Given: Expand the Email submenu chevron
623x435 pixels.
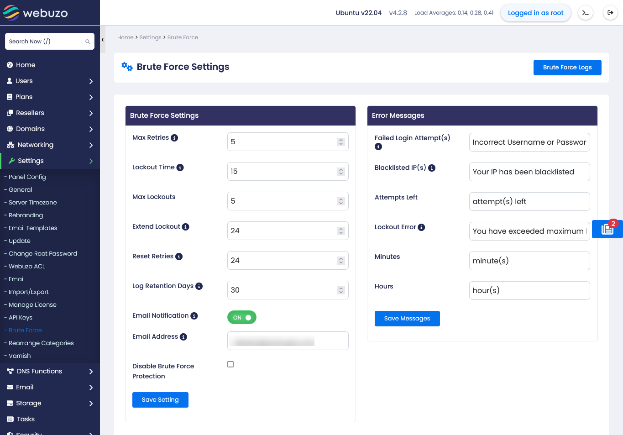Looking at the screenshot, I should click(x=91, y=388).
